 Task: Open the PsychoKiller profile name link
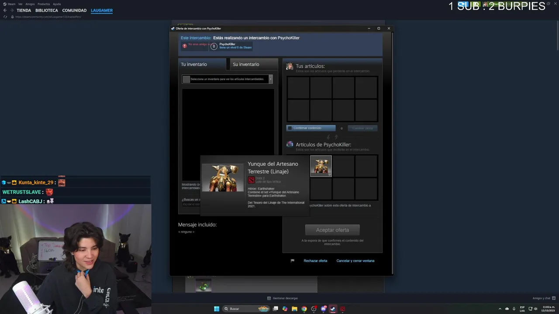coord(227,44)
